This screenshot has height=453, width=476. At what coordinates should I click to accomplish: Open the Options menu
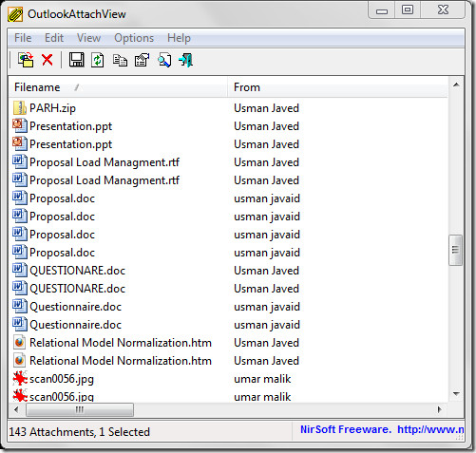point(134,38)
